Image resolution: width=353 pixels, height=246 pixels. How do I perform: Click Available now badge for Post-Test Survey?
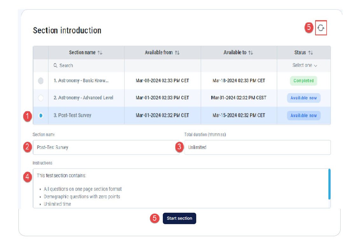(303, 116)
